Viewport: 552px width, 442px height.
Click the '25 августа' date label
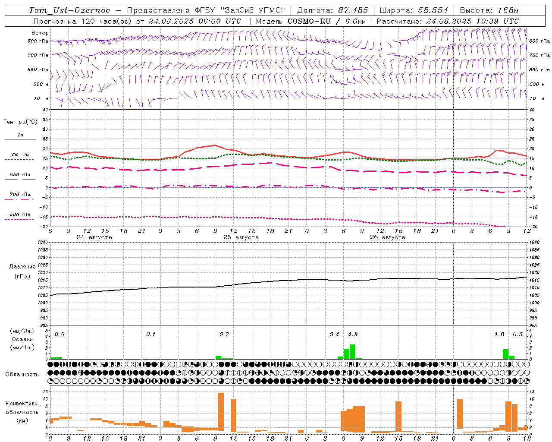241,237
